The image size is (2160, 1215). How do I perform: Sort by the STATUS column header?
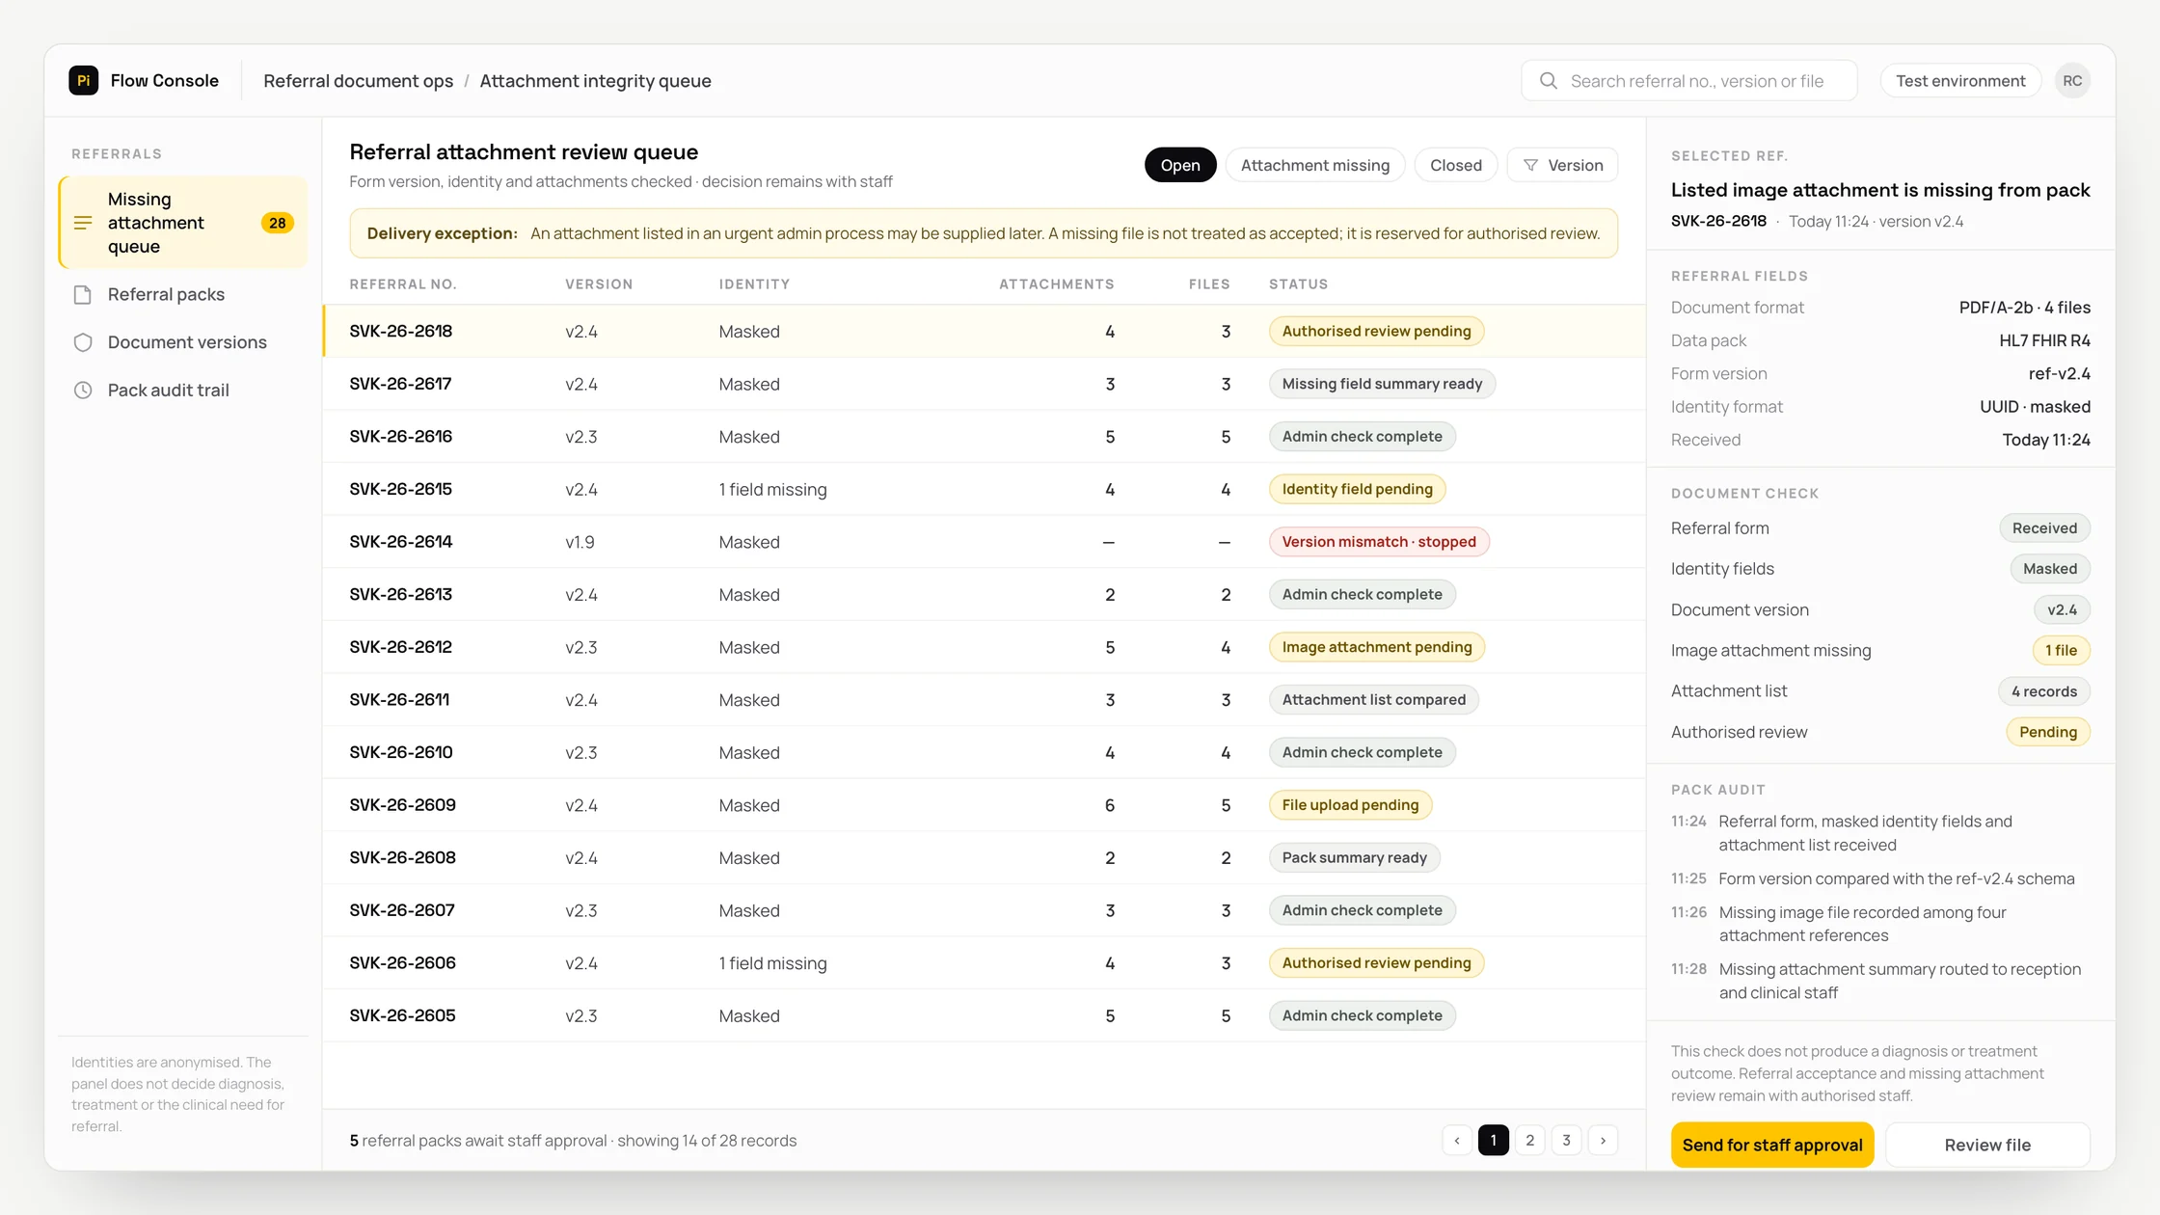click(1298, 284)
